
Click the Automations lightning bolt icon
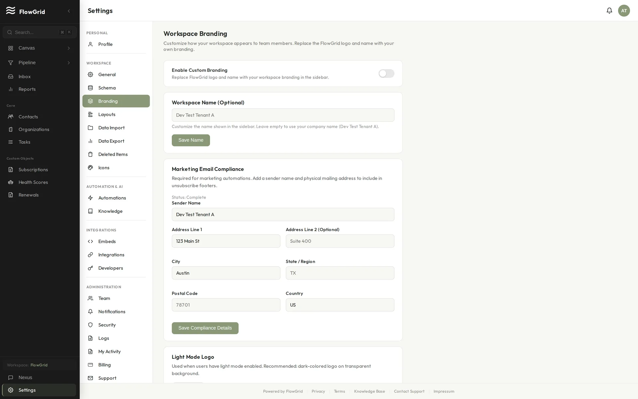(x=90, y=198)
